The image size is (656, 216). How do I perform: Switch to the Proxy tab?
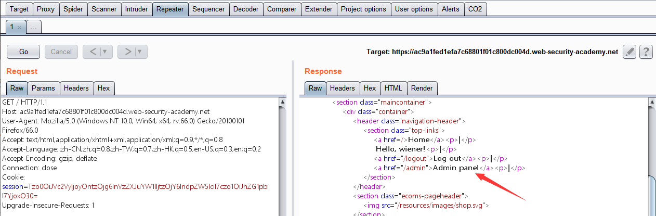[46, 9]
